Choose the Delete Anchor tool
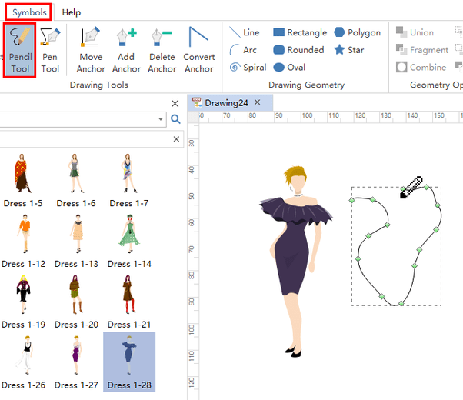 click(x=162, y=50)
